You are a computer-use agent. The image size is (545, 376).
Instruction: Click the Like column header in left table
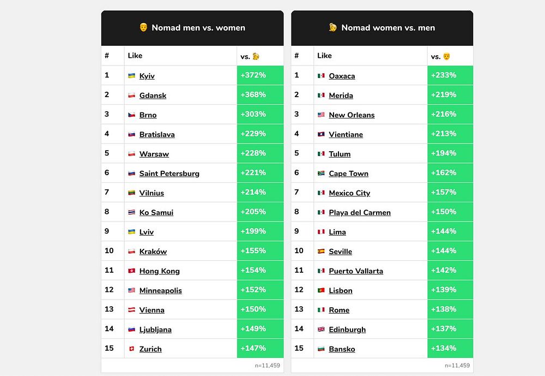[135, 56]
